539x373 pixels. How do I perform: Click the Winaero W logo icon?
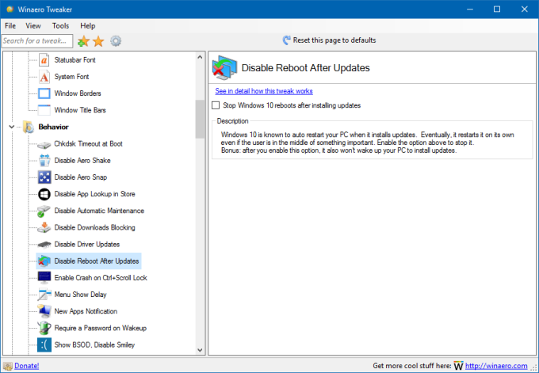458,366
